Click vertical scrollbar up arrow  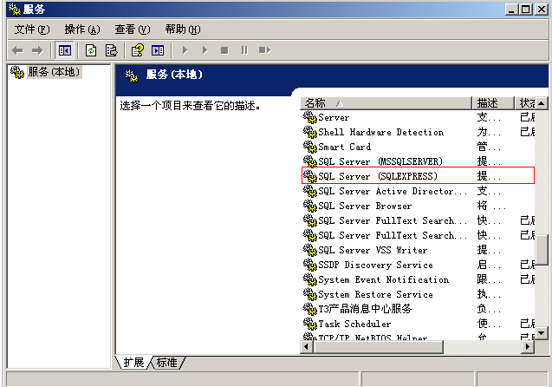click(542, 103)
